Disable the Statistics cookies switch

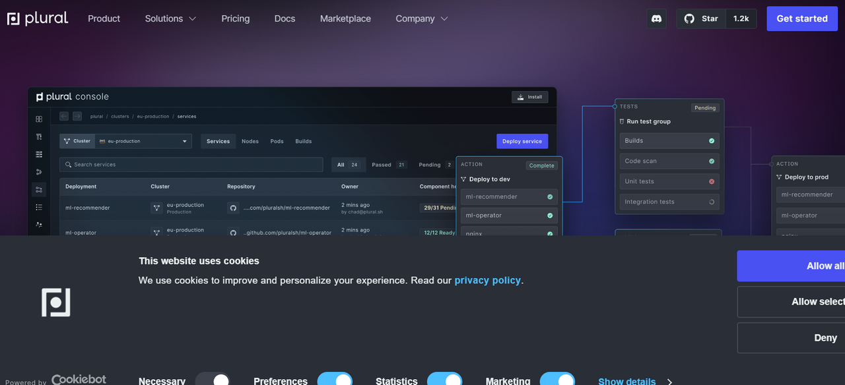[444, 380]
